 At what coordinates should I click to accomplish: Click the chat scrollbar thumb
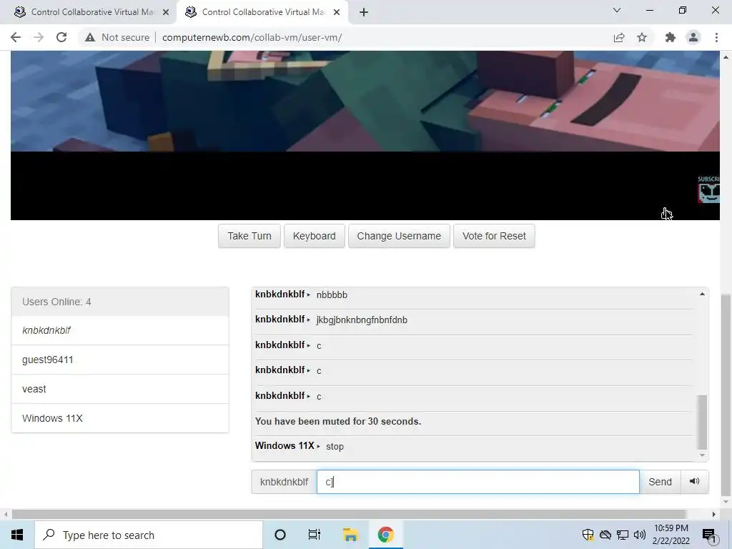(702, 422)
